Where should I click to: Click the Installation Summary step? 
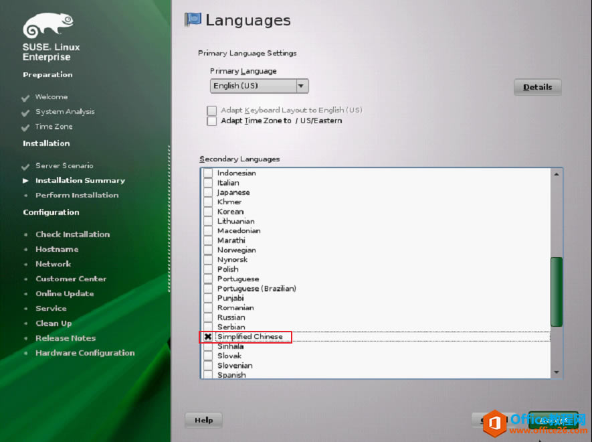click(80, 180)
